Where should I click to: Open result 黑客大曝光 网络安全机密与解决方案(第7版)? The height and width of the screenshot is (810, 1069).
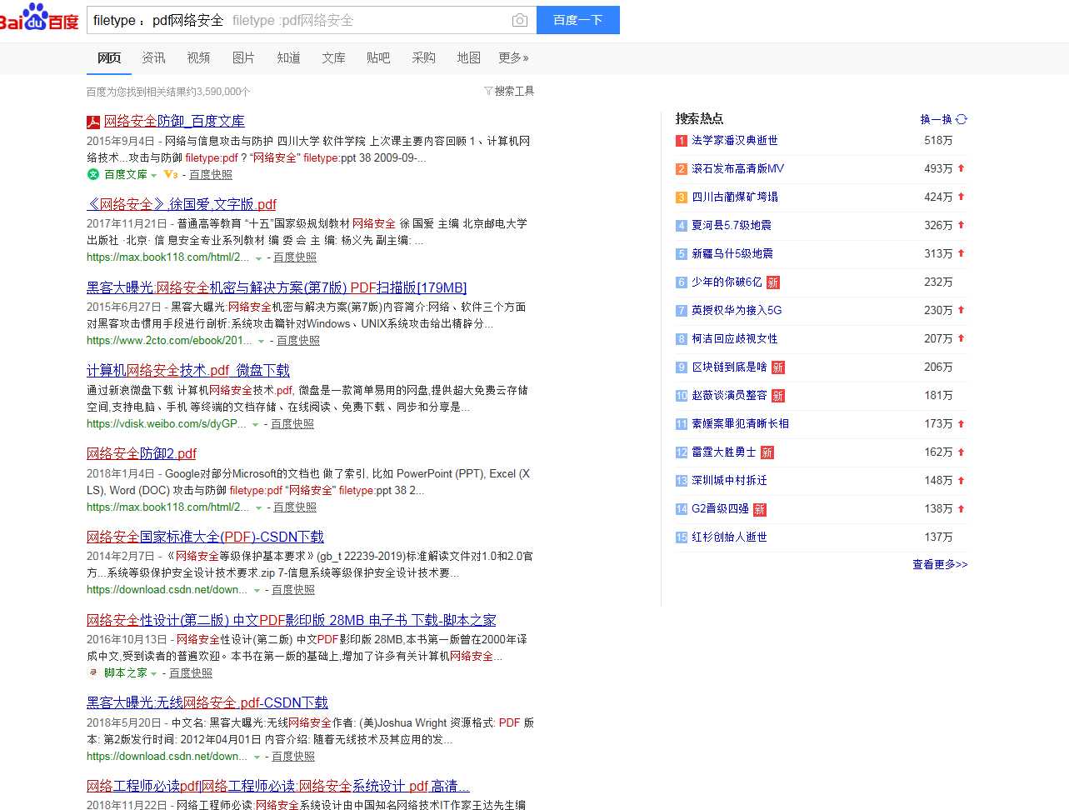point(277,287)
